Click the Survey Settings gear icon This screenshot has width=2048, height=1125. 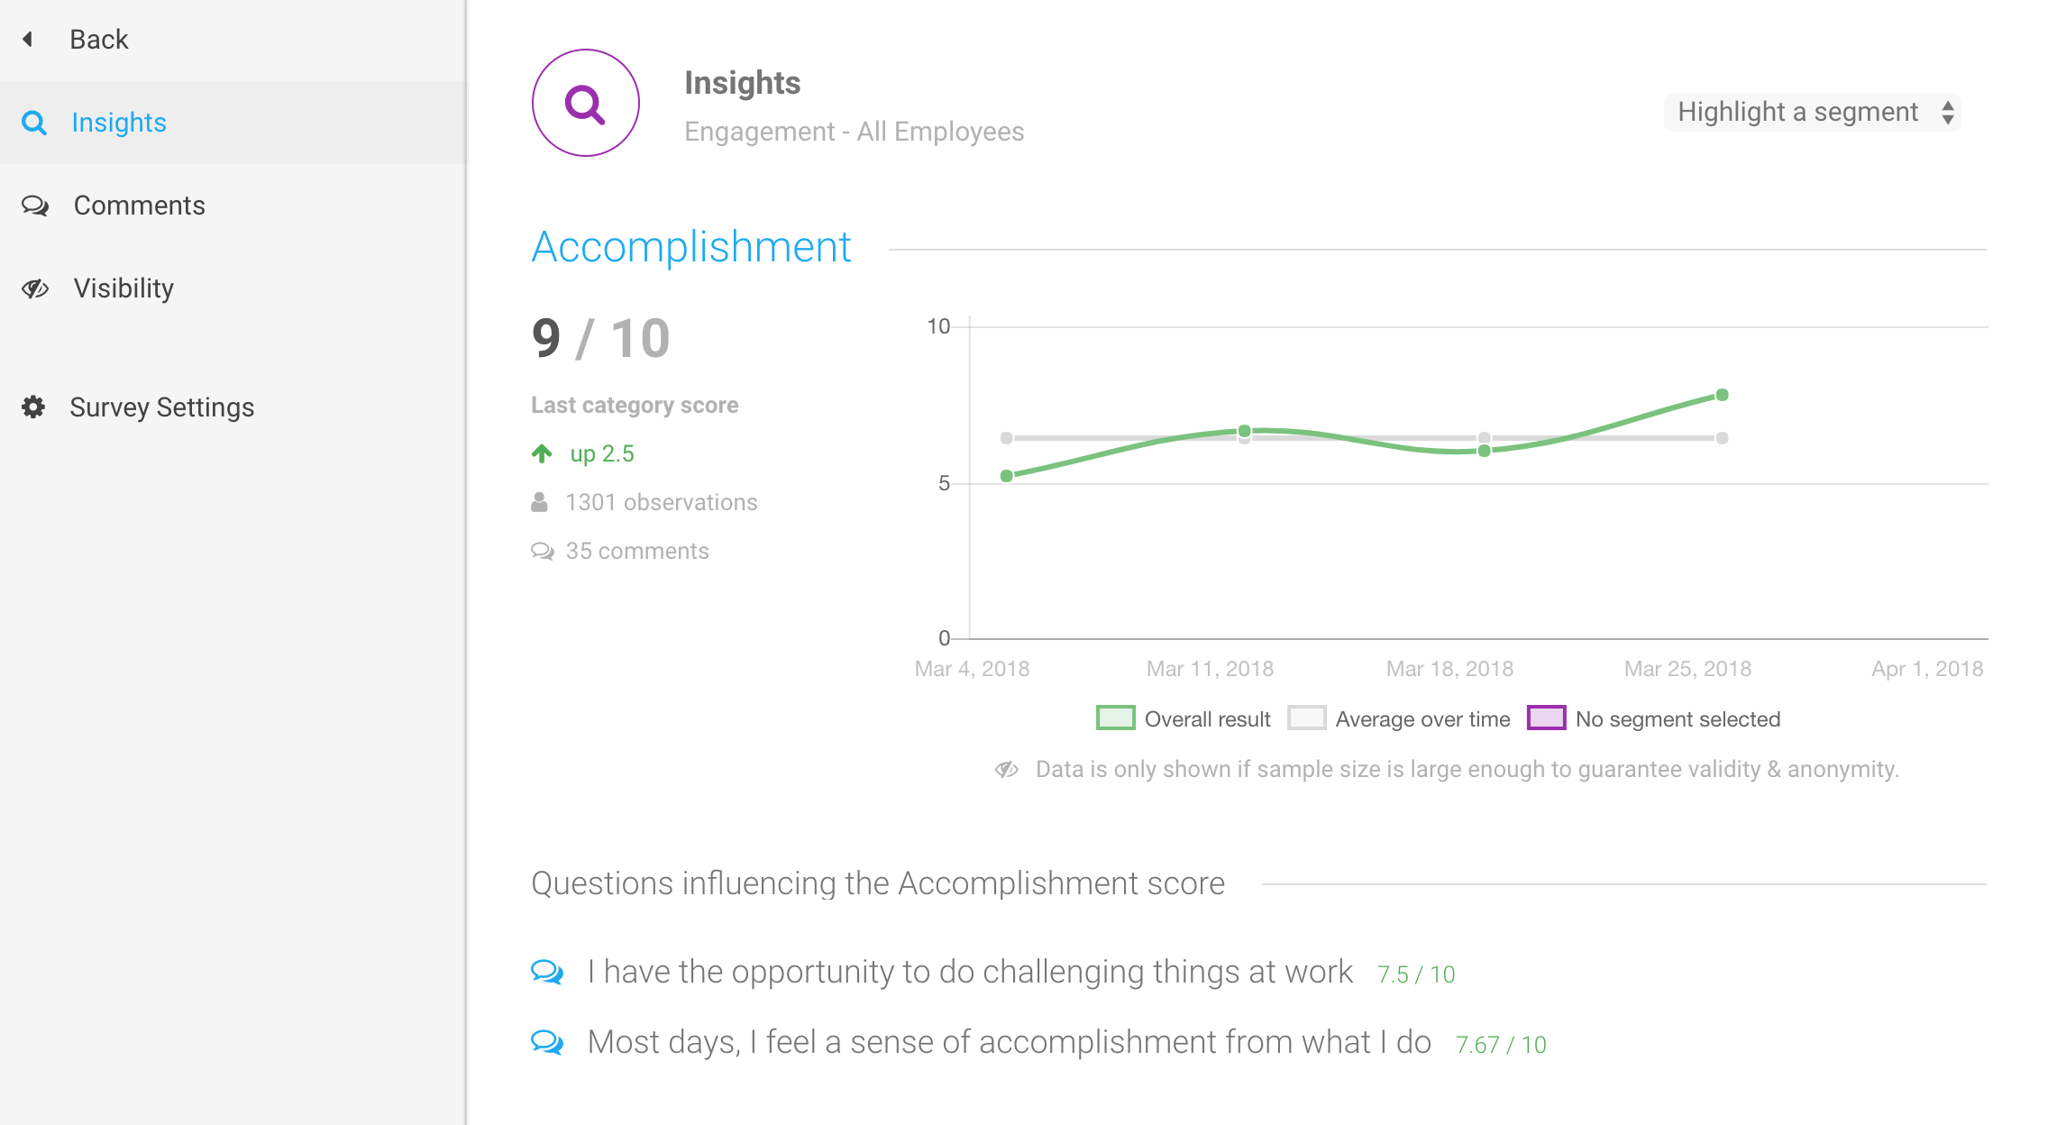click(x=33, y=407)
